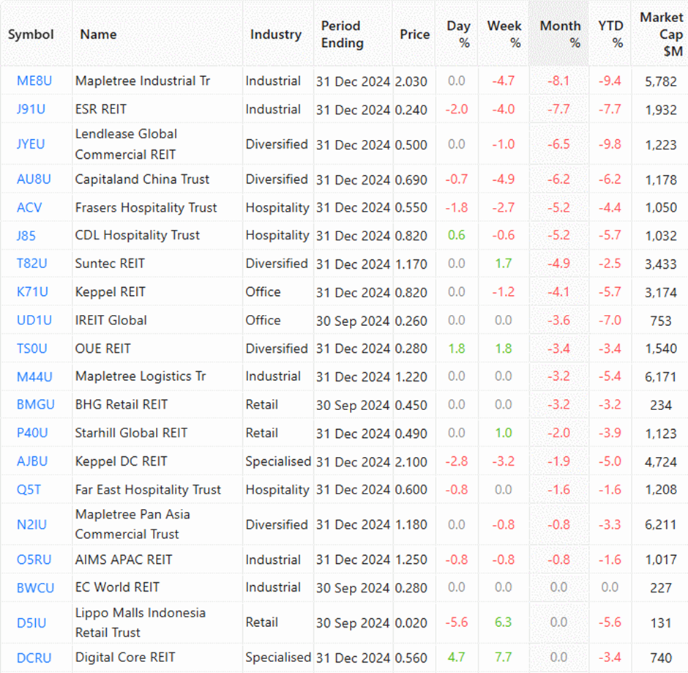Open the JYEU symbol link
The image size is (688, 673).
(31, 144)
